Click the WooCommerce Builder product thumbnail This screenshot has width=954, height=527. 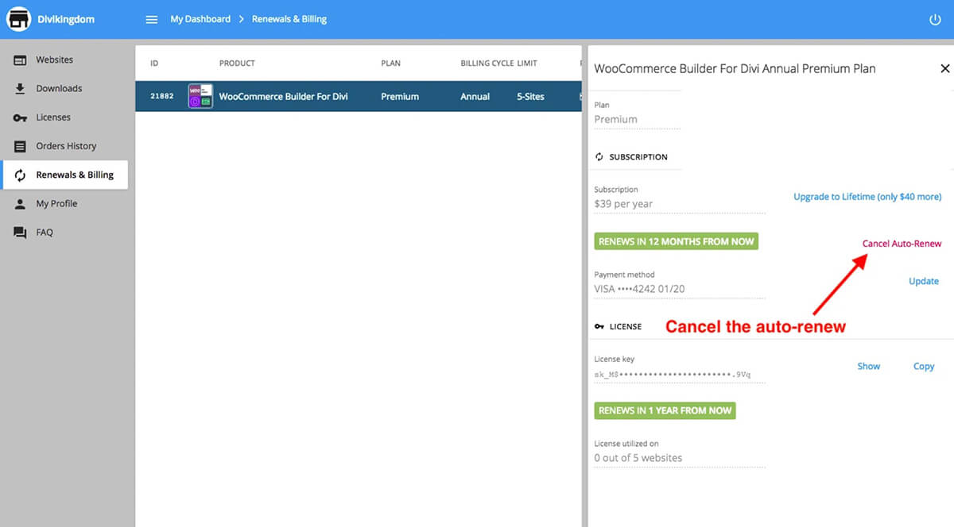(200, 96)
